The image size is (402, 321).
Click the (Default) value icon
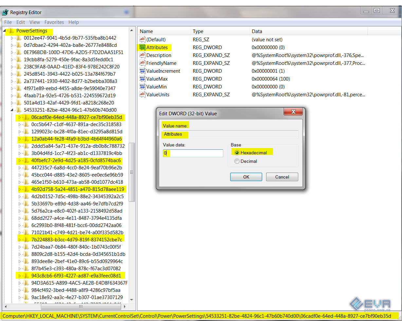coord(142,40)
